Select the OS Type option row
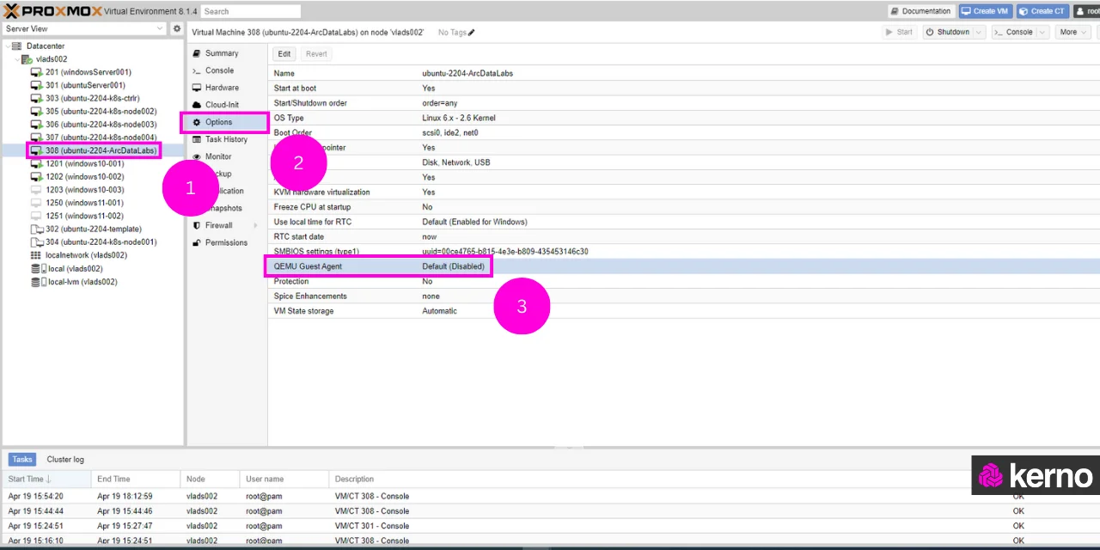Image resolution: width=1100 pixels, height=550 pixels. [x=684, y=118]
